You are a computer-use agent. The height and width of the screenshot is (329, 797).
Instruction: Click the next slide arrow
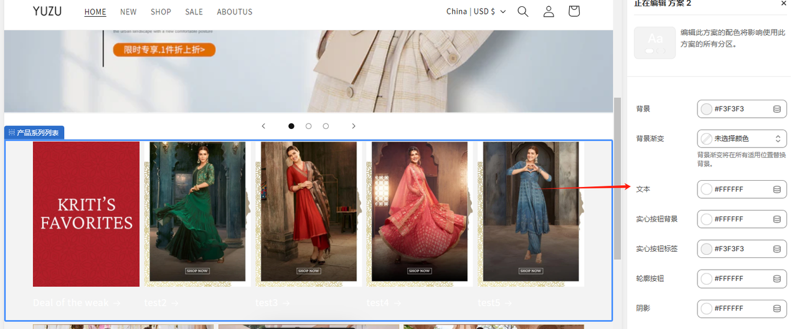(x=354, y=126)
